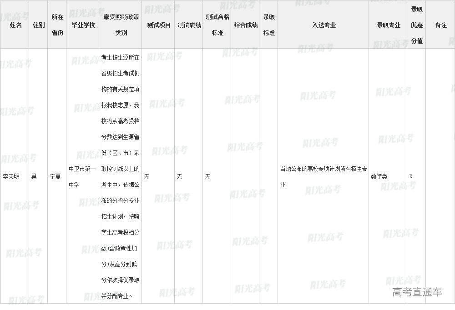Click the 所在省份 column header
Image resolution: width=455 pixels, height=310 pixels.
(57, 25)
